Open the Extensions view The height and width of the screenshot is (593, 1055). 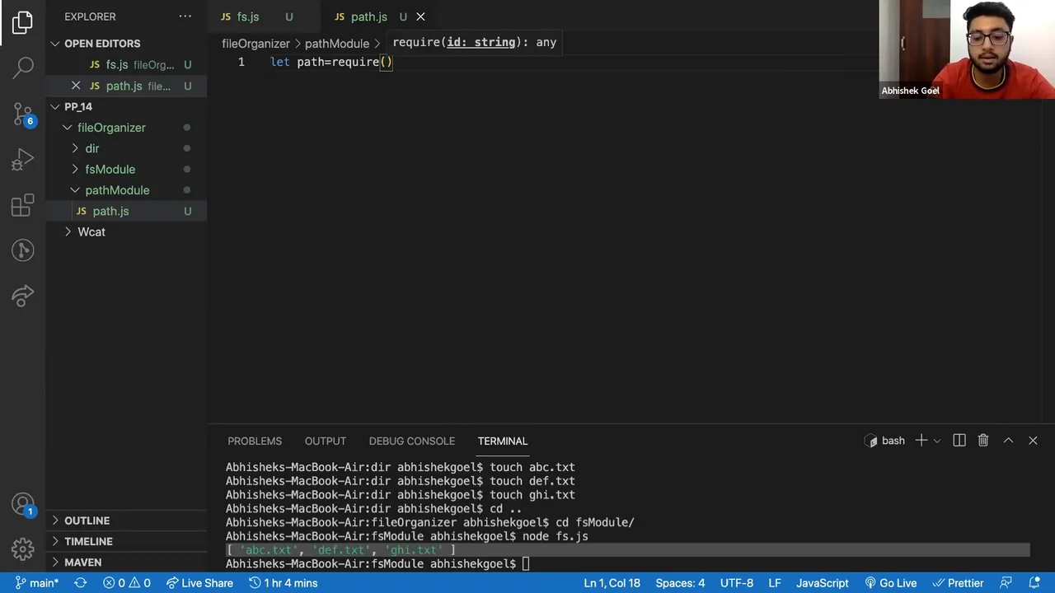click(22, 205)
